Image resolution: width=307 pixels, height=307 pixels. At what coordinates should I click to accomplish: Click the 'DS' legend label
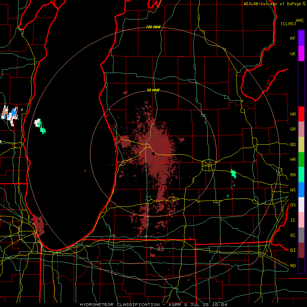point(293,205)
